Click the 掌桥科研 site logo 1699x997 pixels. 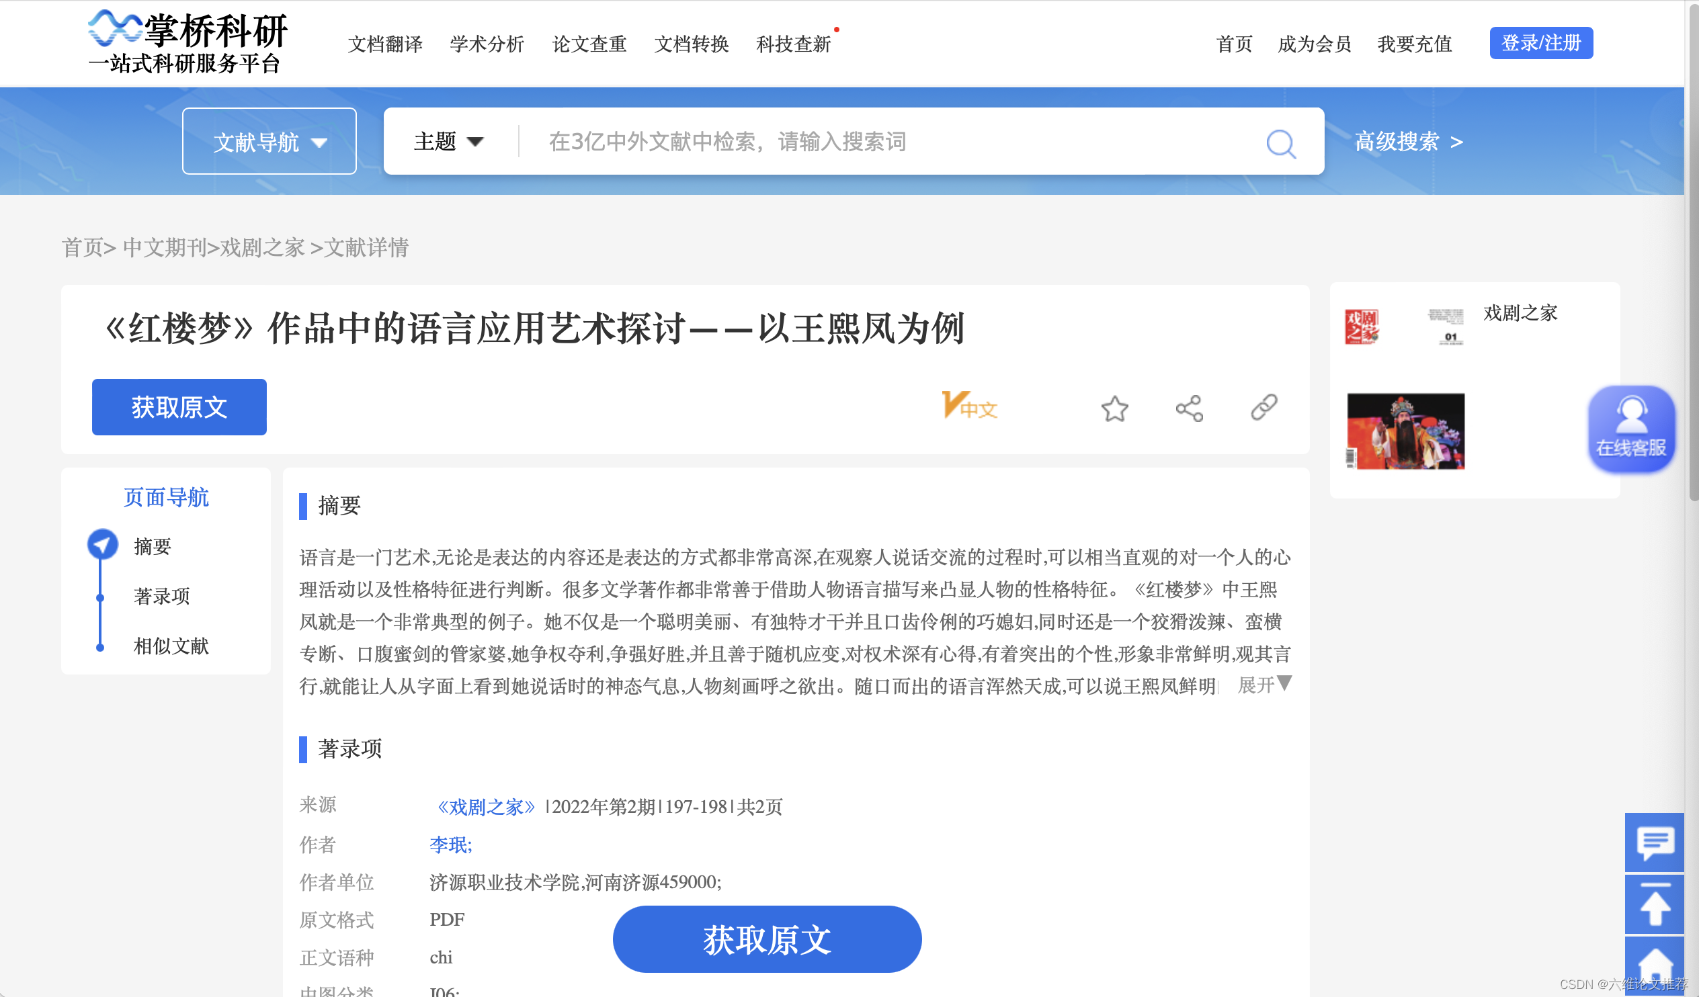pos(188,42)
